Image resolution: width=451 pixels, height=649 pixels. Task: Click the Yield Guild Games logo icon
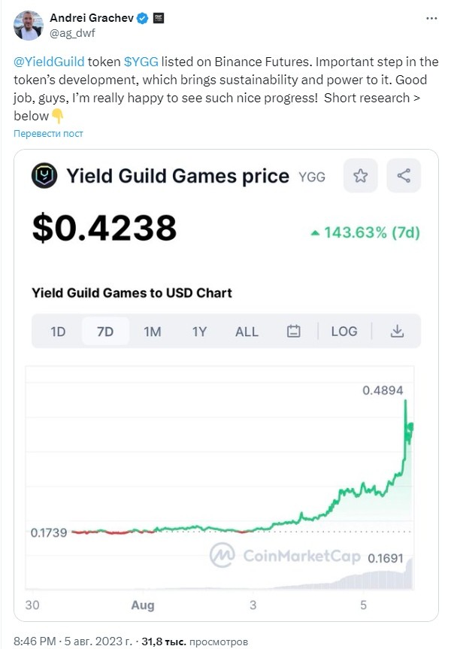click(44, 175)
